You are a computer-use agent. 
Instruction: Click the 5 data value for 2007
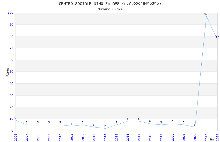point(26,123)
